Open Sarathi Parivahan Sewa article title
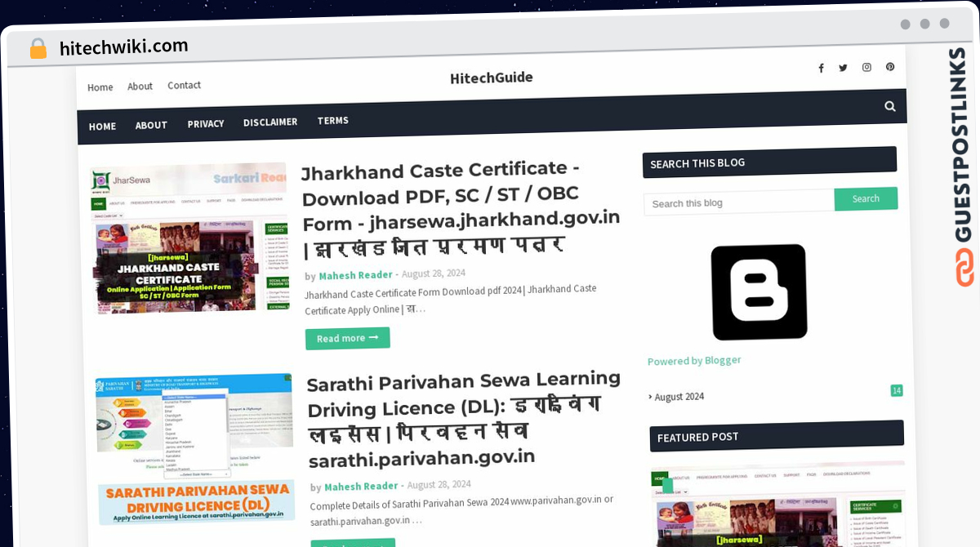The height and width of the screenshot is (547, 980). pos(465,418)
